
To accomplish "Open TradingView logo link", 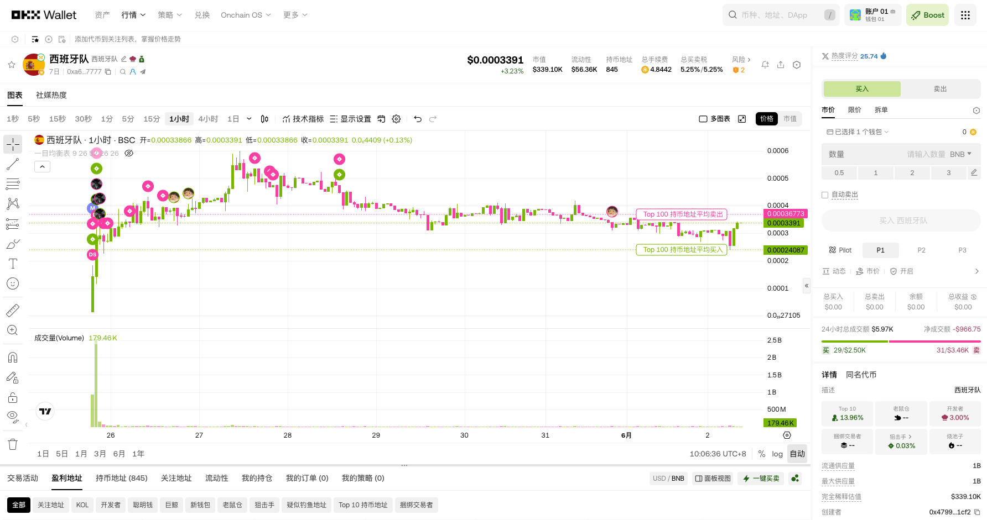I will click(45, 411).
